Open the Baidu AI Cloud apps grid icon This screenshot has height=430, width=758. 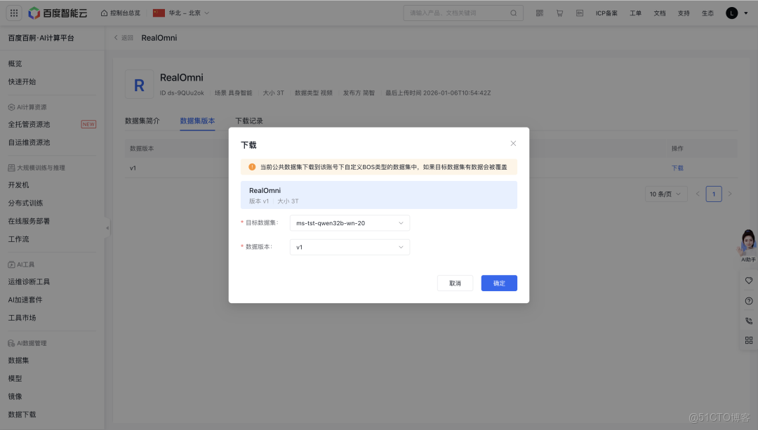(13, 12)
